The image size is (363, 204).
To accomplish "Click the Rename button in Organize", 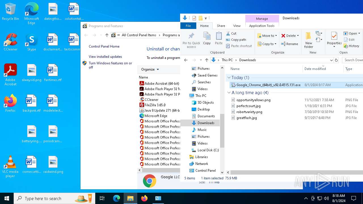I will pos(290,44).
